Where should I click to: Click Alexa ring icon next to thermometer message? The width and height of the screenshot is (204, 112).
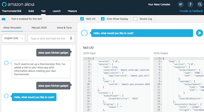[6, 63]
